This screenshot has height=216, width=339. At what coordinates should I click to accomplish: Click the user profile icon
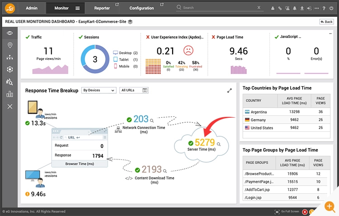[273, 8]
